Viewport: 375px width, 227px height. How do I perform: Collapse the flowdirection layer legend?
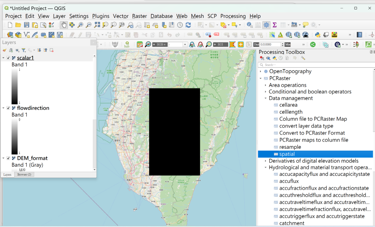pos(3,108)
